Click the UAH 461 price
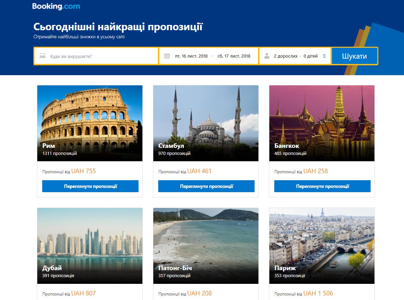The height and width of the screenshot is (300, 404). pyautogui.click(x=199, y=171)
